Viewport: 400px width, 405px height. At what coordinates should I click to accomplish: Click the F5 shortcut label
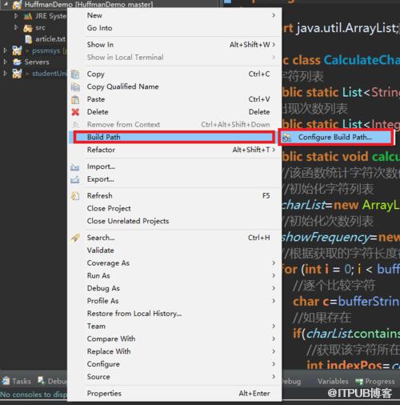pyautogui.click(x=266, y=196)
